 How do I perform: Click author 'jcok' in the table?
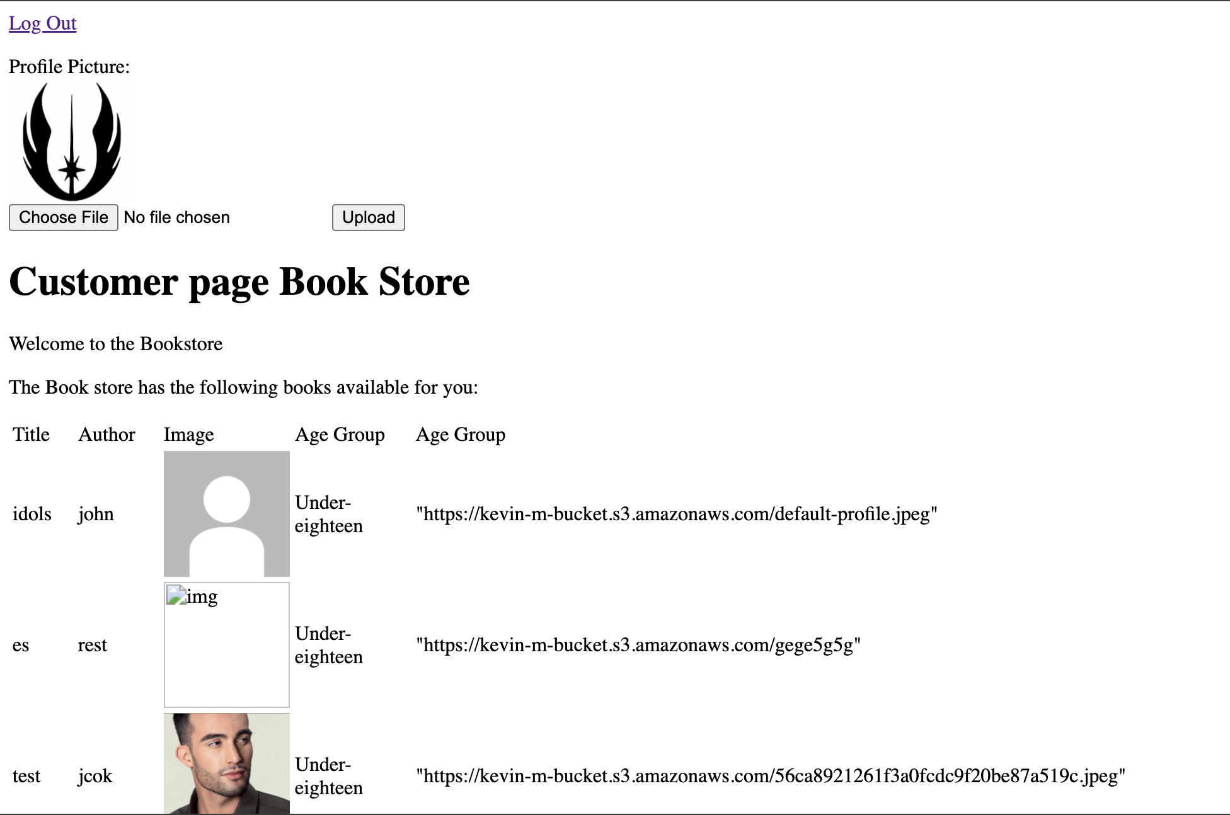pos(95,776)
